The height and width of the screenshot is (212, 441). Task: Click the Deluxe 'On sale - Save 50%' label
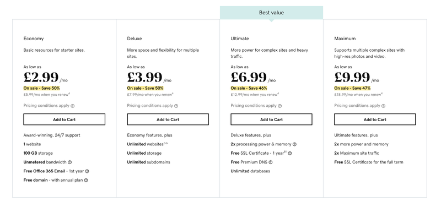click(x=145, y=88)
